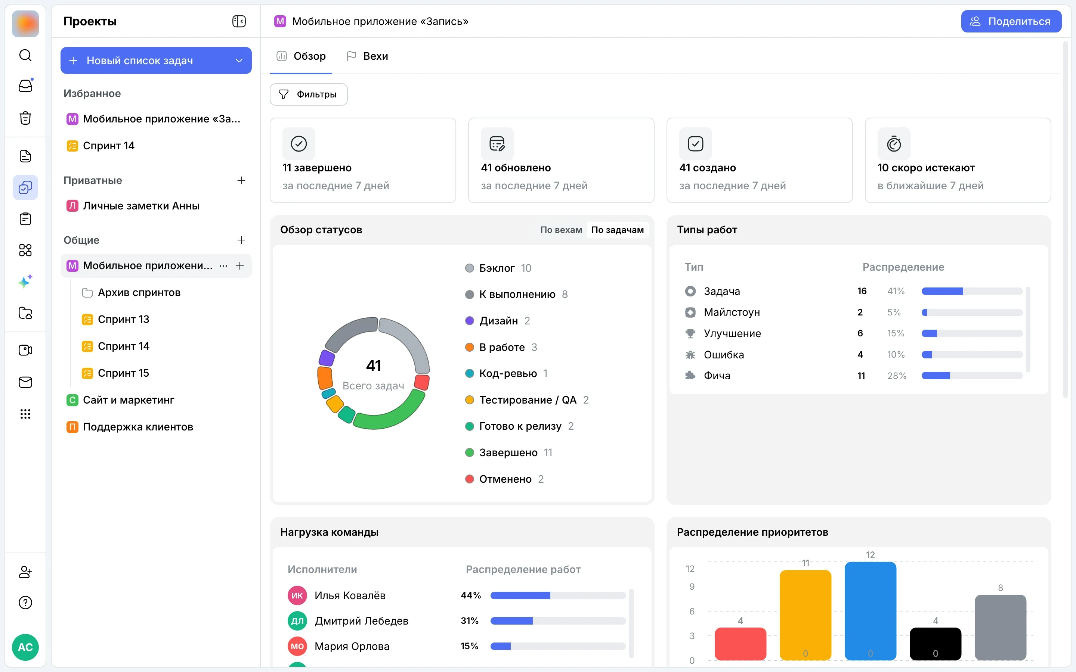The width and height of the screenshot is (1076, 672).
Task: Expand the Новый список задач dropdown arrow
Action: tap(239, 60)
